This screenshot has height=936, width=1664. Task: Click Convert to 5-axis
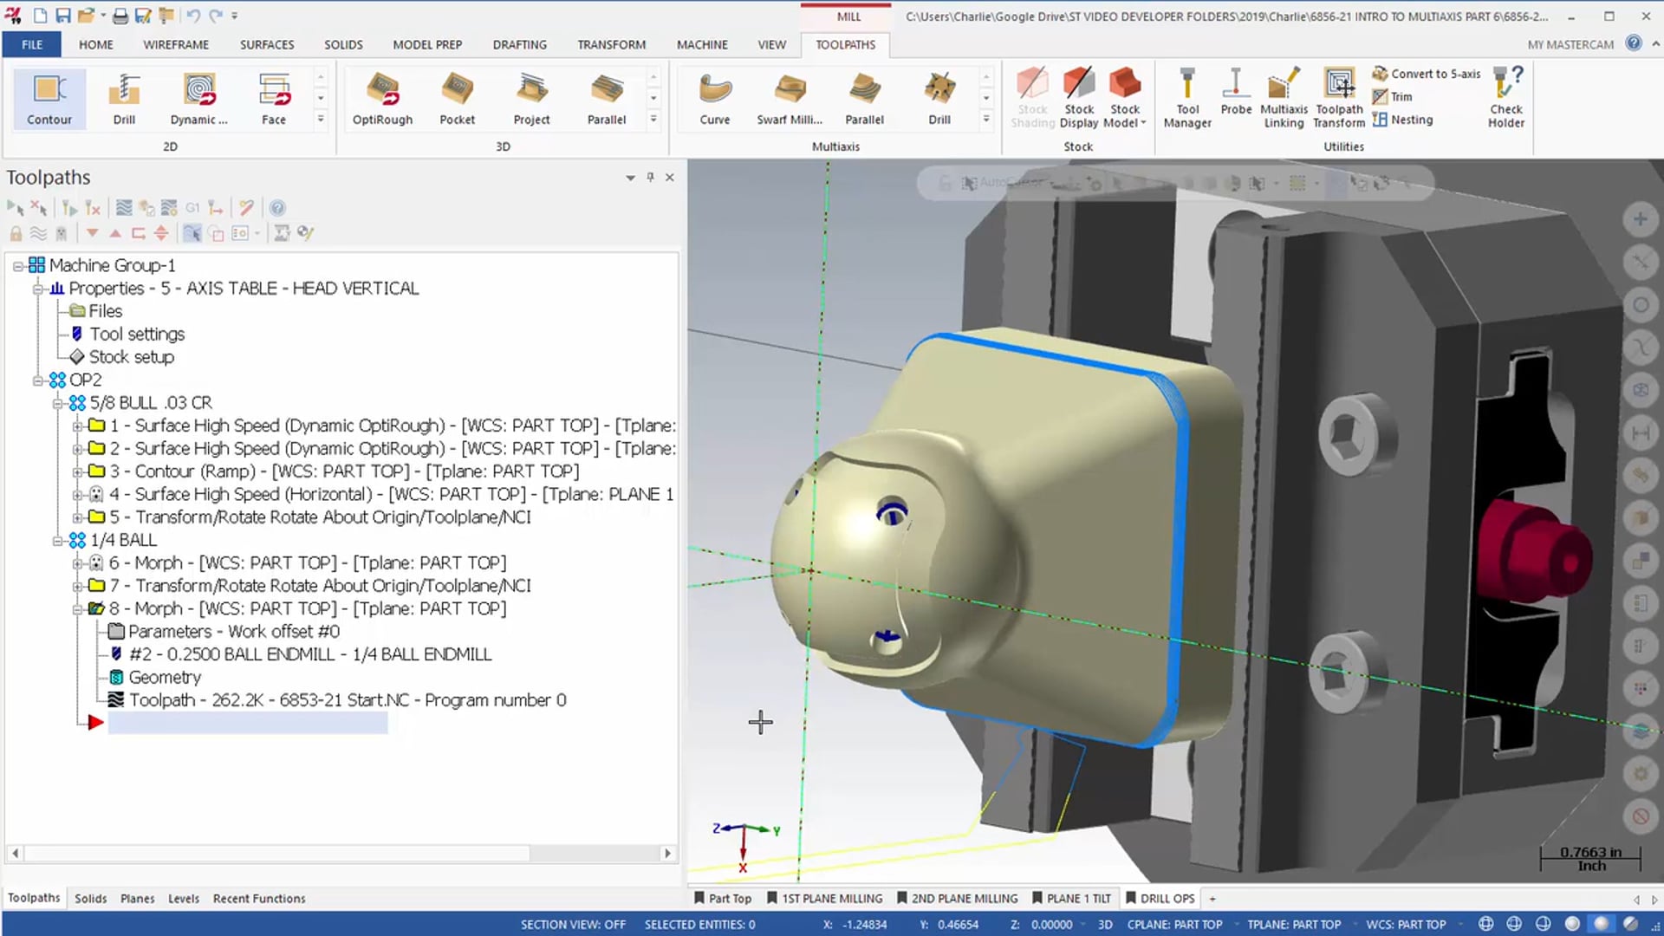tap(1427, 74)
